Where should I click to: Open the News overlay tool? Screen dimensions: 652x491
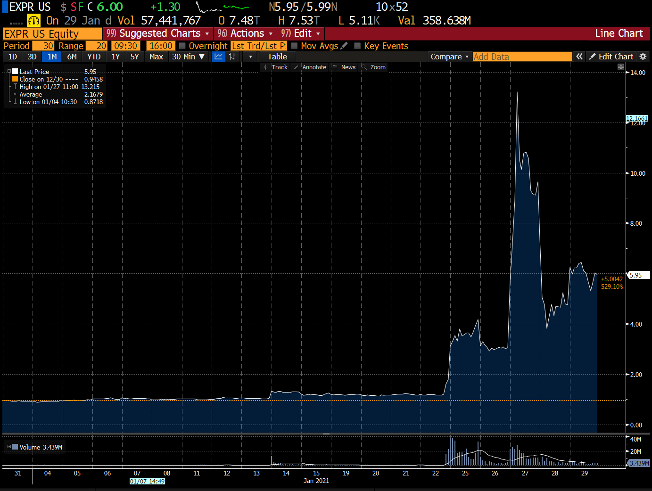pos(344,67)
